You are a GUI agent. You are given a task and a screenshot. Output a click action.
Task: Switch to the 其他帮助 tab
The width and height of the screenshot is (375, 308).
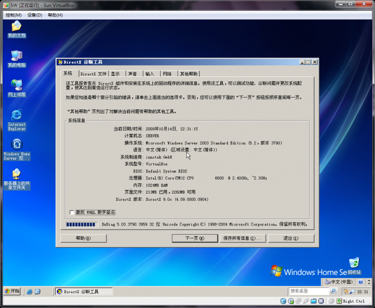(x=189, y=74)
